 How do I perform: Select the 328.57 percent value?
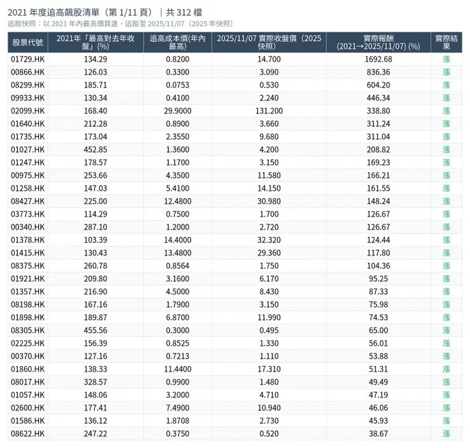(95, 381)
